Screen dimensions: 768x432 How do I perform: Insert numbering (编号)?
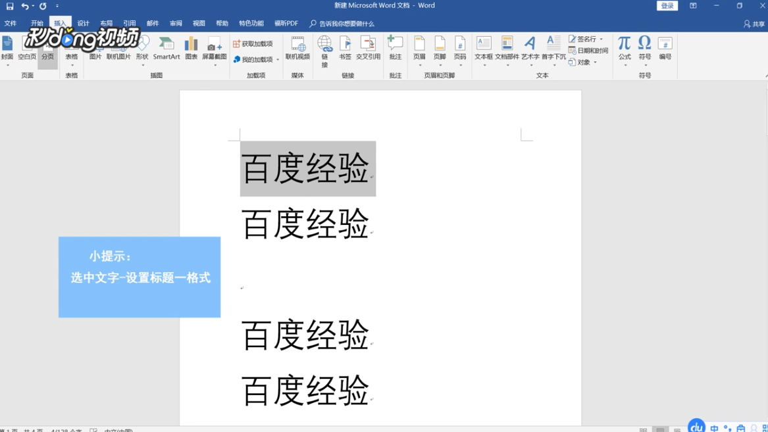tap(665, 48)
